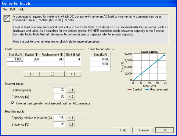Screen dimensions: 177x136
Task: Click the inverter Efficiency (%) field
Action: 59,97
